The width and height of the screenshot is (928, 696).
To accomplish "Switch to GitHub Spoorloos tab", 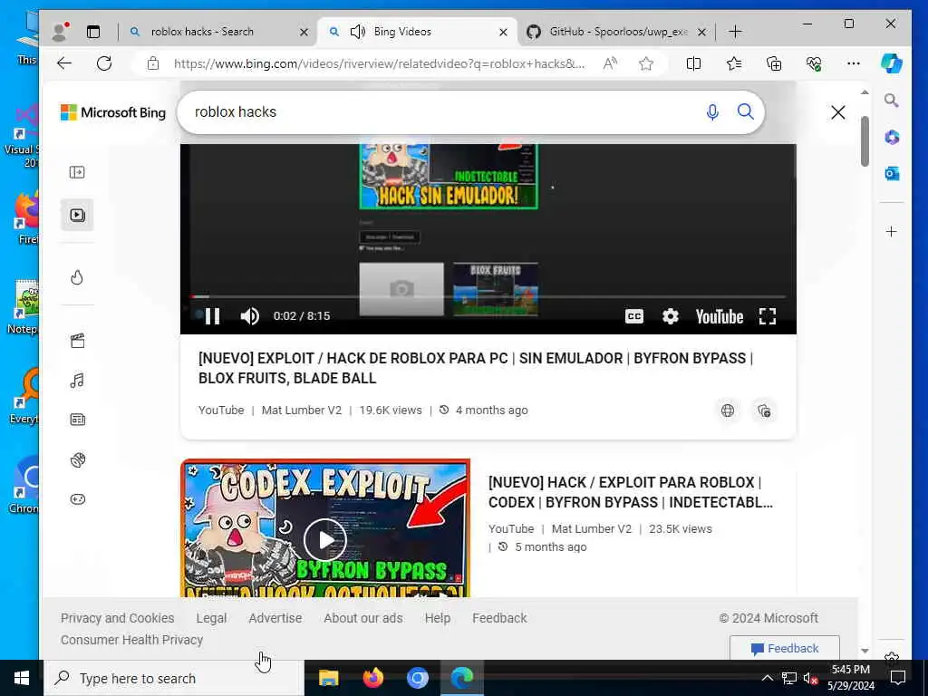I will [618, 32].
